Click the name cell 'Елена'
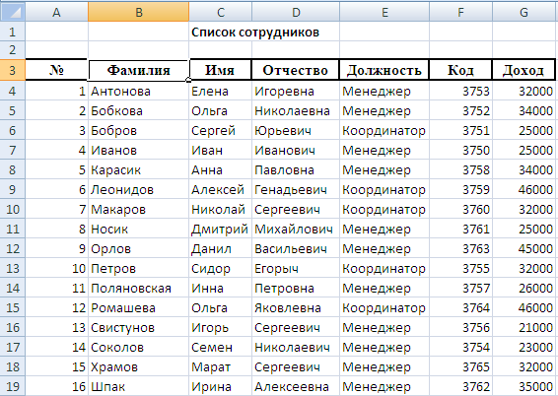 click(220, 91)
